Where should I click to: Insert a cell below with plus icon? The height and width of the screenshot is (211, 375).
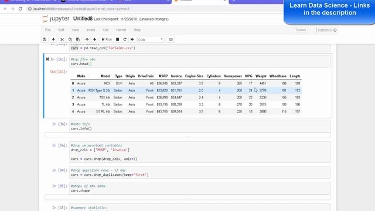point(53,39)
